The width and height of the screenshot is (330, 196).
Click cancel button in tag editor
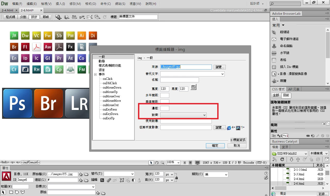pos(237,146)
